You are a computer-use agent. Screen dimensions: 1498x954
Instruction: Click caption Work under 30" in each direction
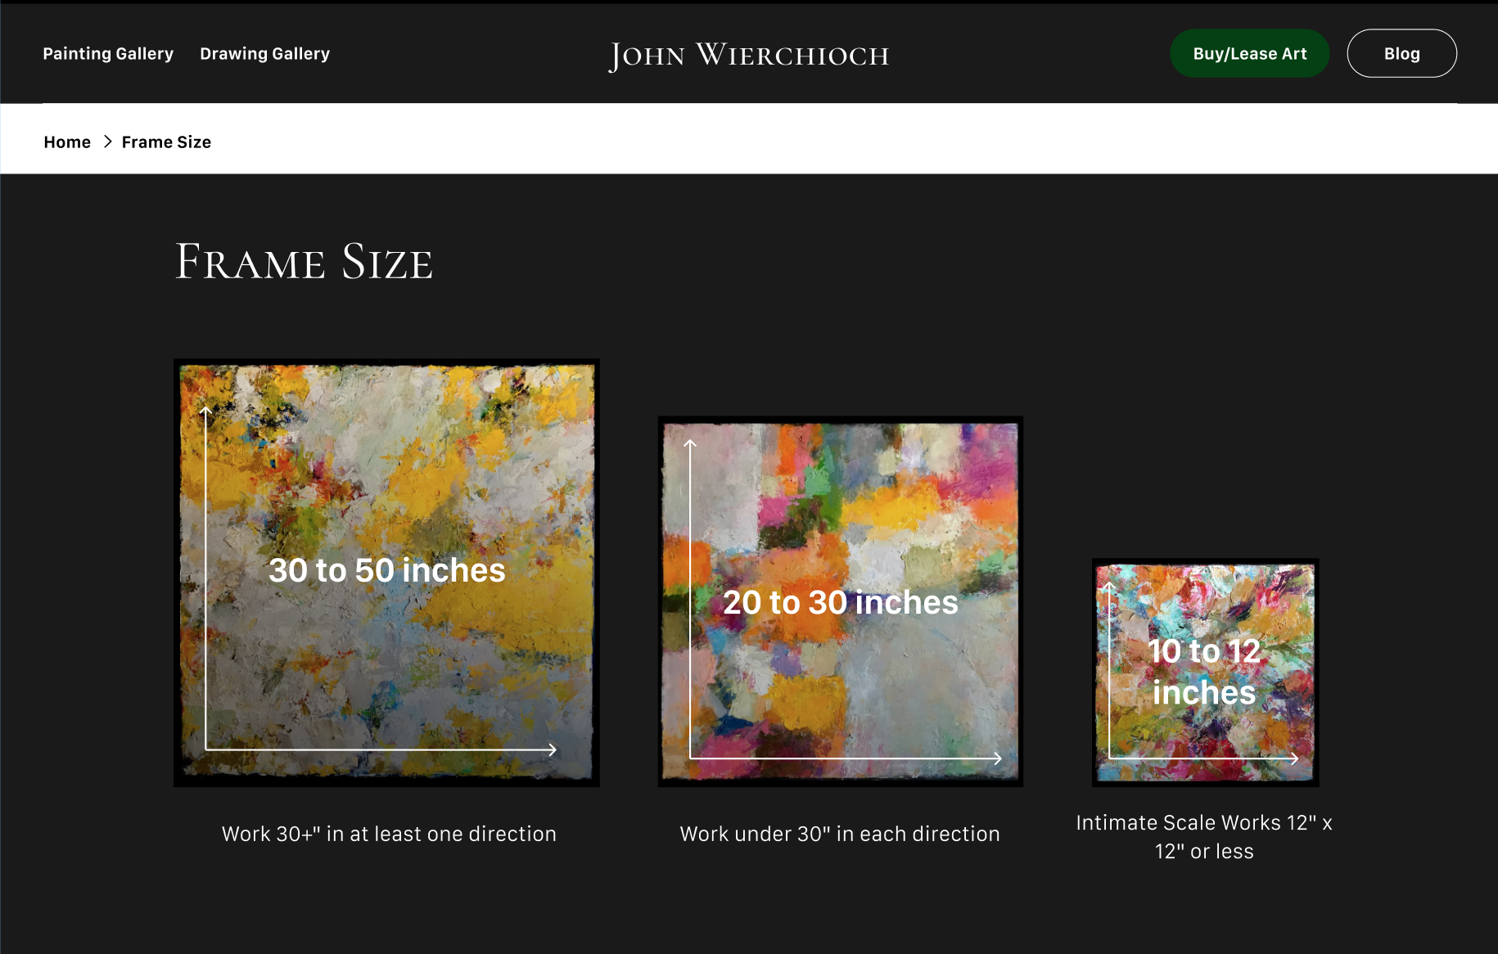click(840, 834)
